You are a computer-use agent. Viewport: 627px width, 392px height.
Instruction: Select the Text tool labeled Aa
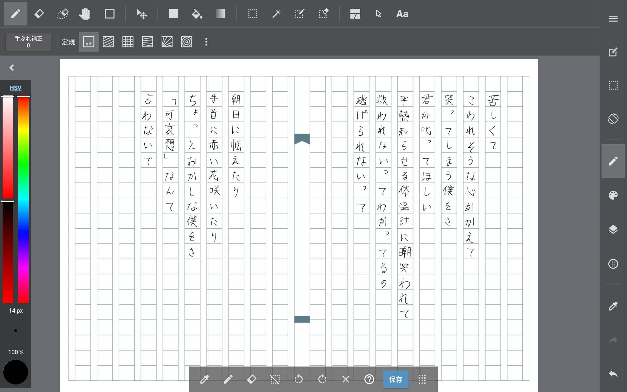point(402,14)
